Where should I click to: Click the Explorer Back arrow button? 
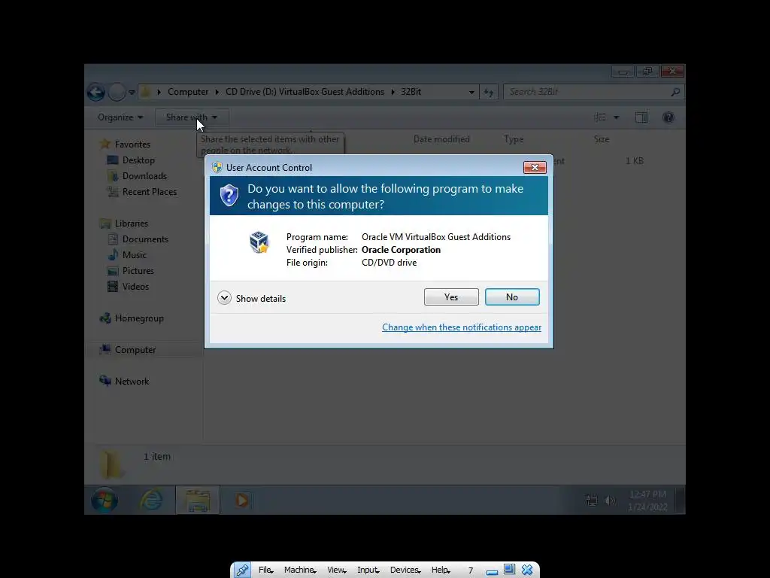coord(96,92)
